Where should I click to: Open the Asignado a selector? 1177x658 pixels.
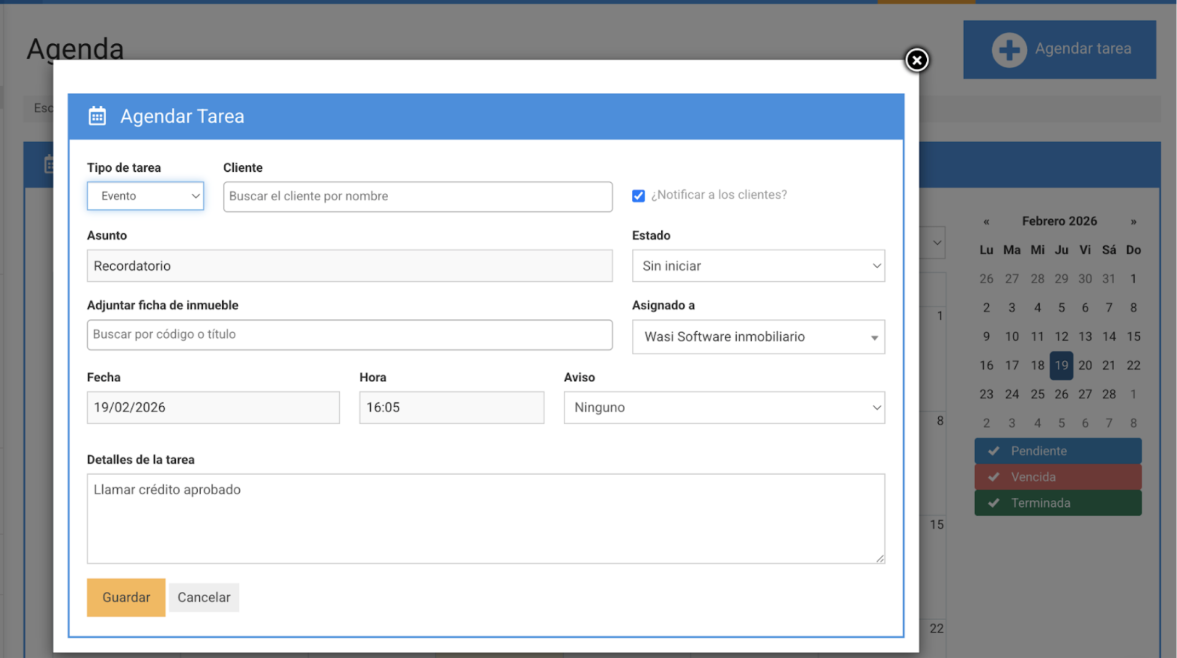(758, 337)
